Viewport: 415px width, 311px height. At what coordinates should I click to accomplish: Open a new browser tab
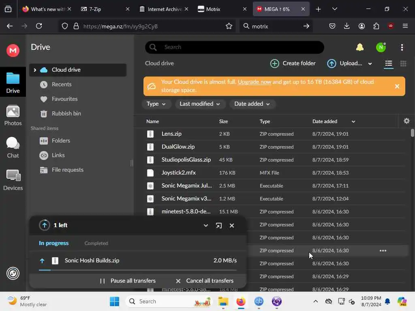tap(318, 9)
